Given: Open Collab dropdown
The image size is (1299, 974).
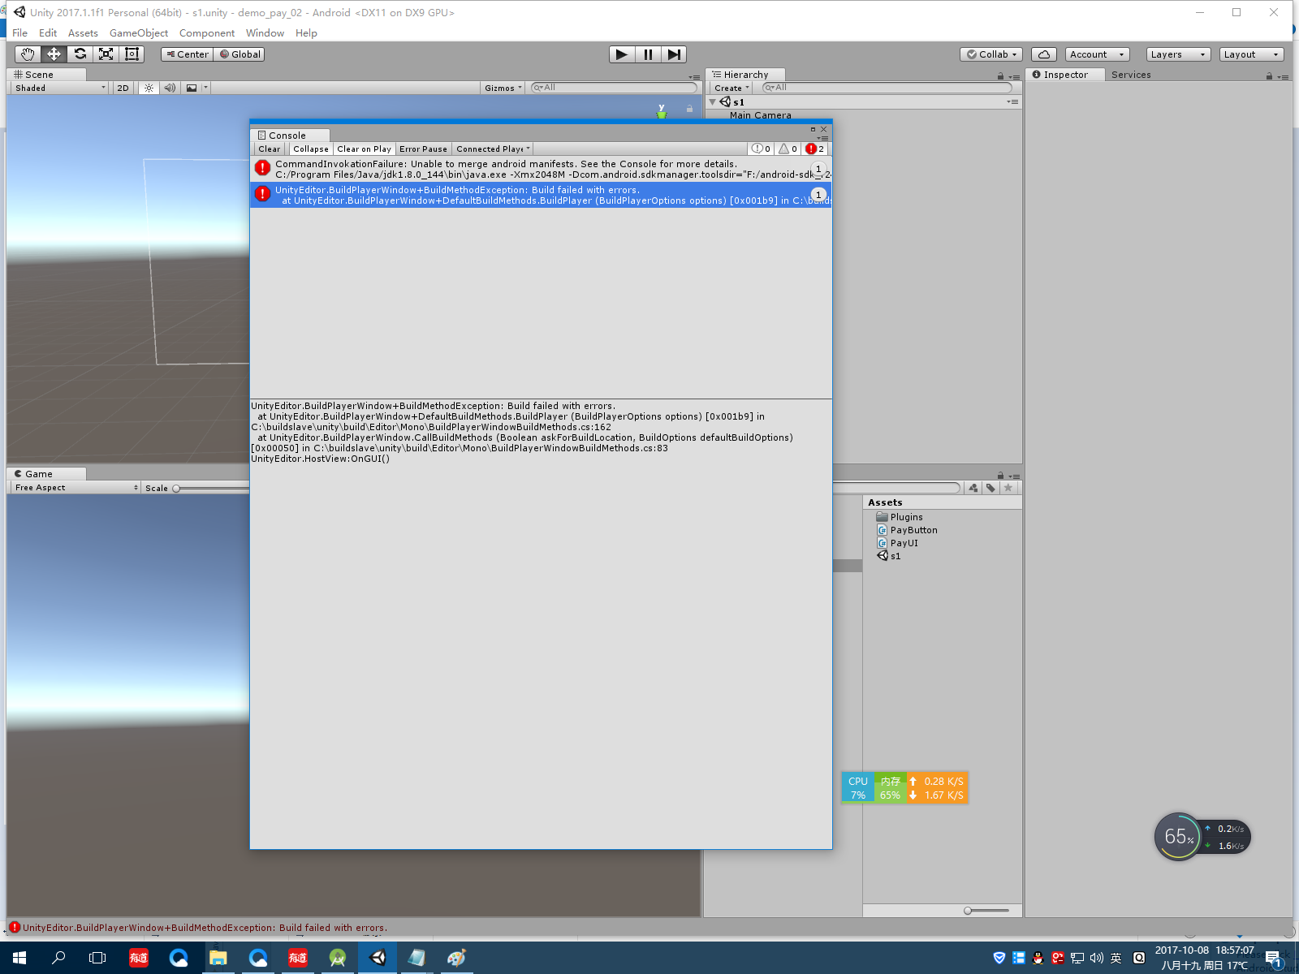Looking at the screenshot, I should click(x=991, y=54).
